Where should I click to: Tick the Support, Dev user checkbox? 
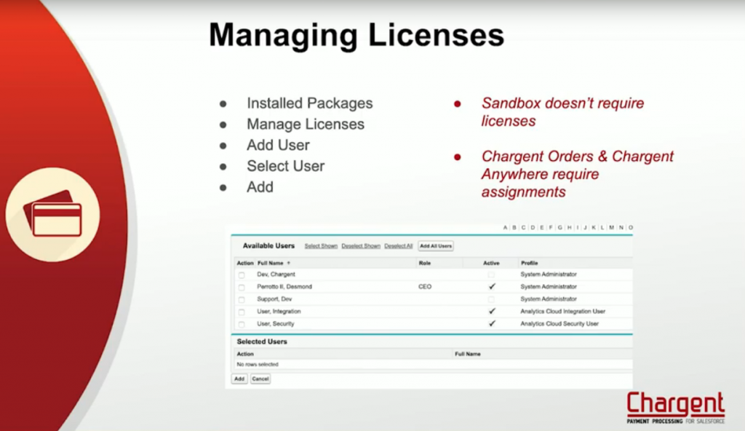(x=242, y=299)
